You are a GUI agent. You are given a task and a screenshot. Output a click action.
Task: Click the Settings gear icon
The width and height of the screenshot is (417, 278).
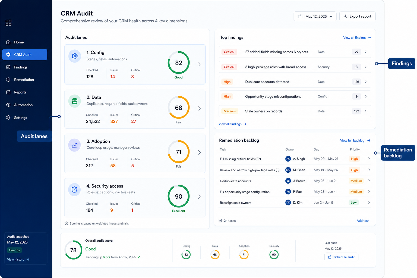coord(8,118)
